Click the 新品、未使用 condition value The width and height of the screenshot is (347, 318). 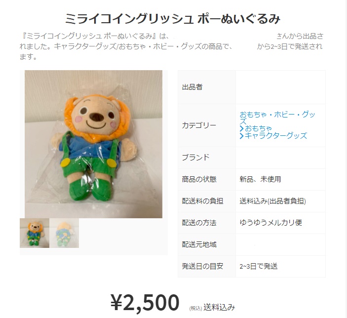coord(260,179)
